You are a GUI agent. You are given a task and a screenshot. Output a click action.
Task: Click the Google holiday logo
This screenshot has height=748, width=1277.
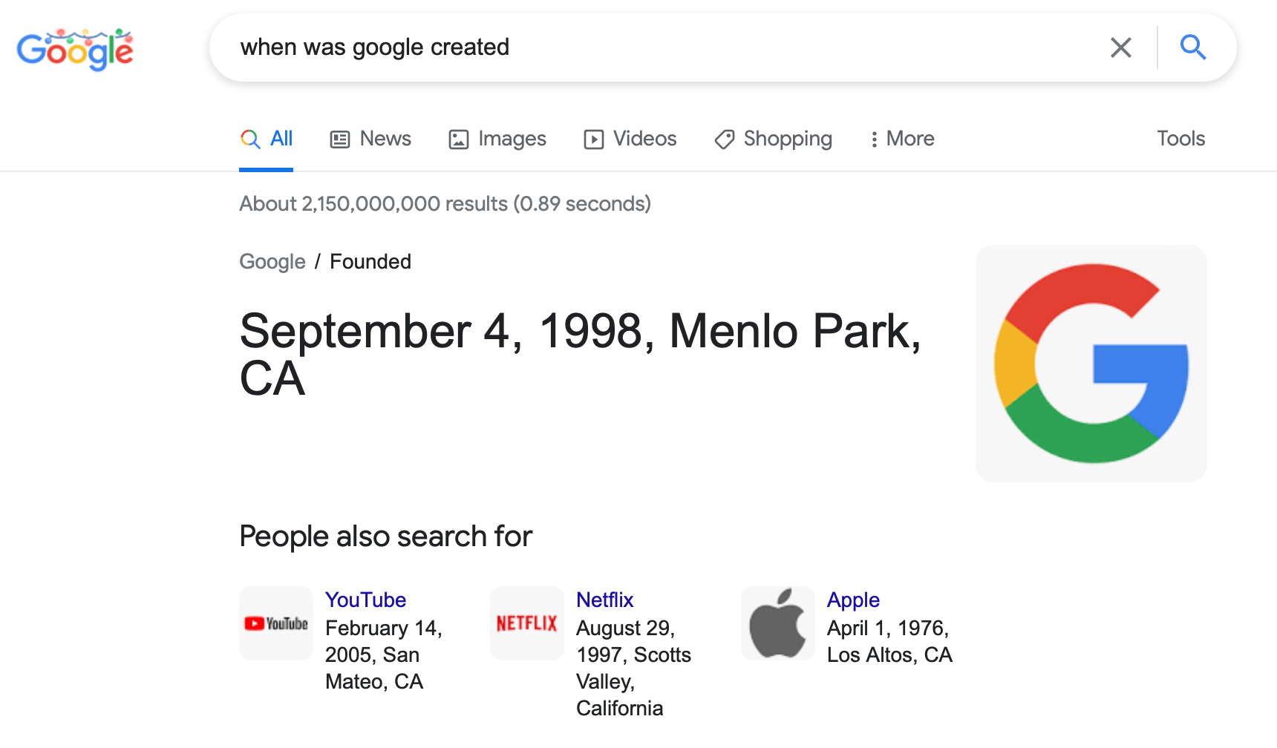point(75,50)
